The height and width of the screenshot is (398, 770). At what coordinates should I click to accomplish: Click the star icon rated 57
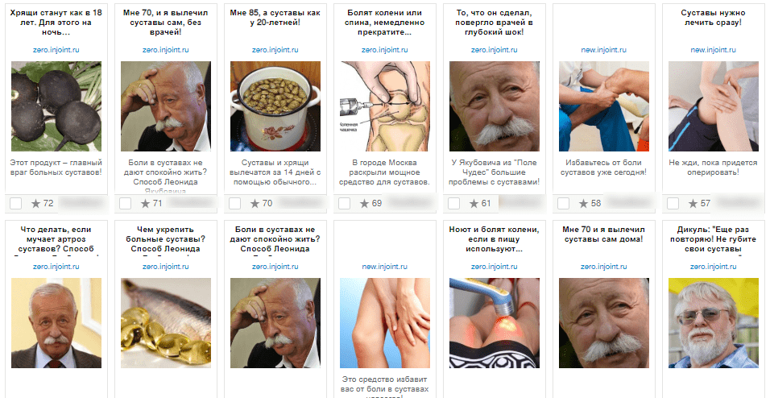[693, 203]
